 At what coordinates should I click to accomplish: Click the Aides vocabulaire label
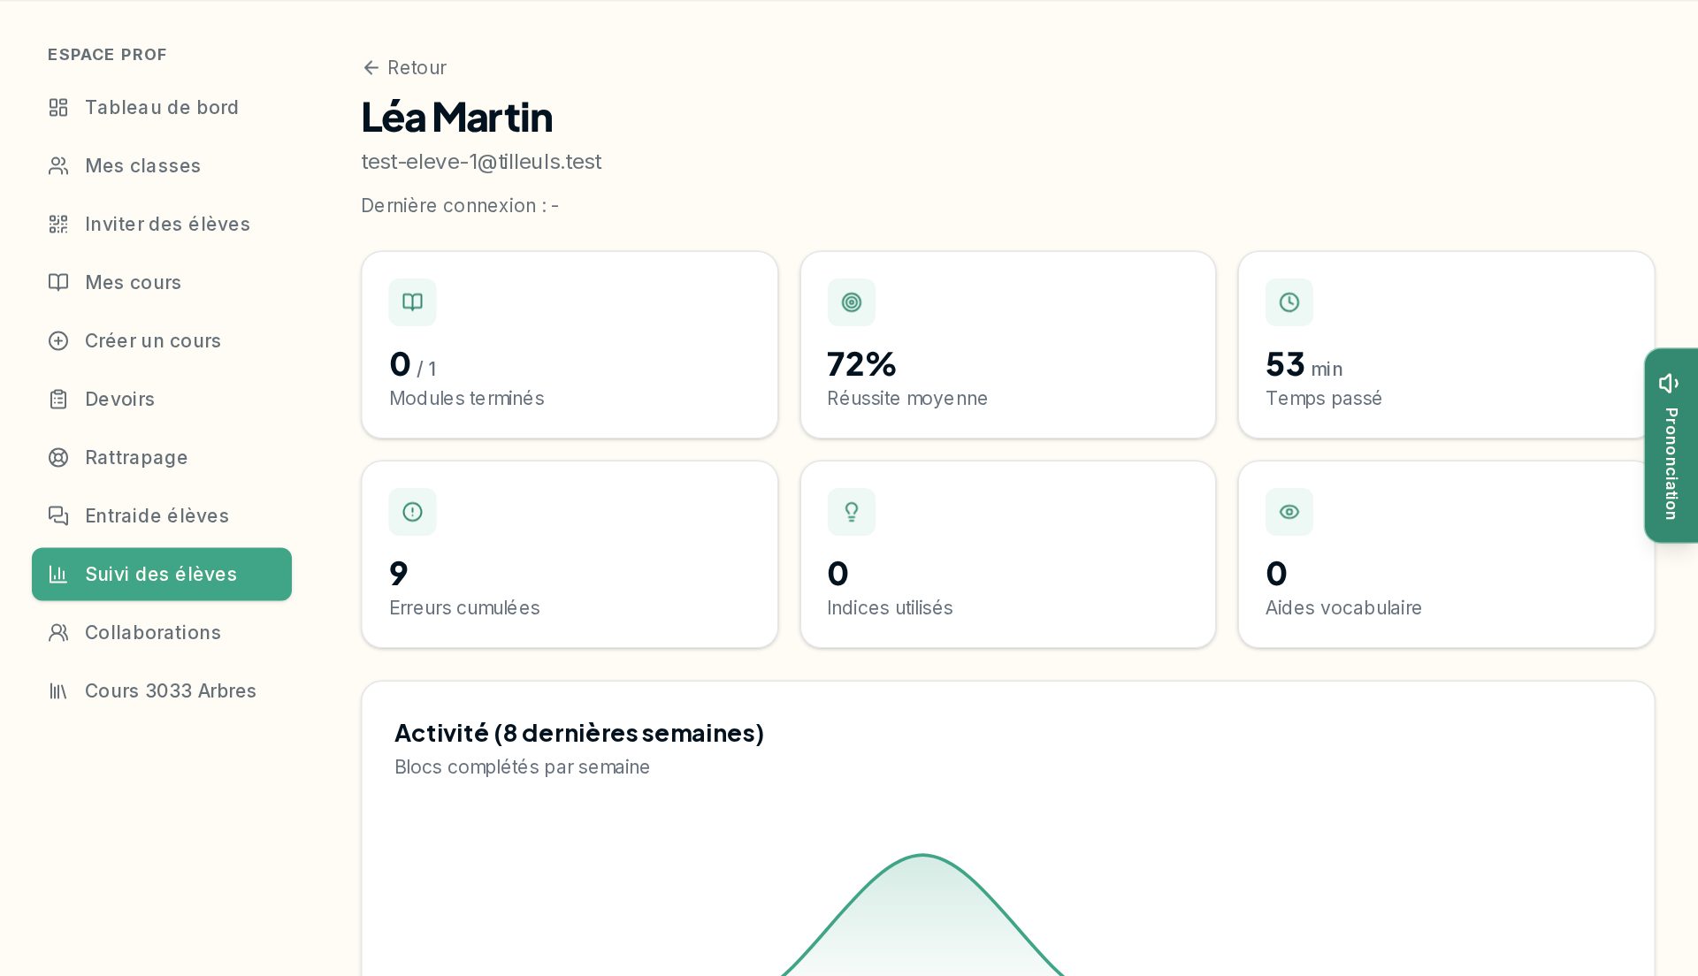(1343, 608)
